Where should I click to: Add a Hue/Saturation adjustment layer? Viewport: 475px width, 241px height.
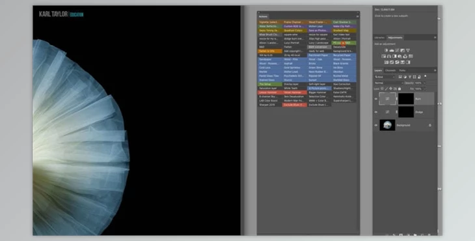click(x=383, y=57)
